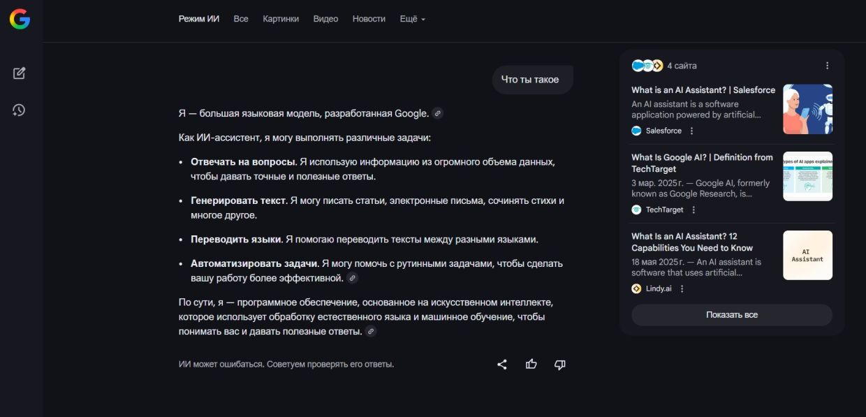This screenshot has width=866, height=417.
Task: Switch to the "Новости" tab
Action: pos(369,19)
